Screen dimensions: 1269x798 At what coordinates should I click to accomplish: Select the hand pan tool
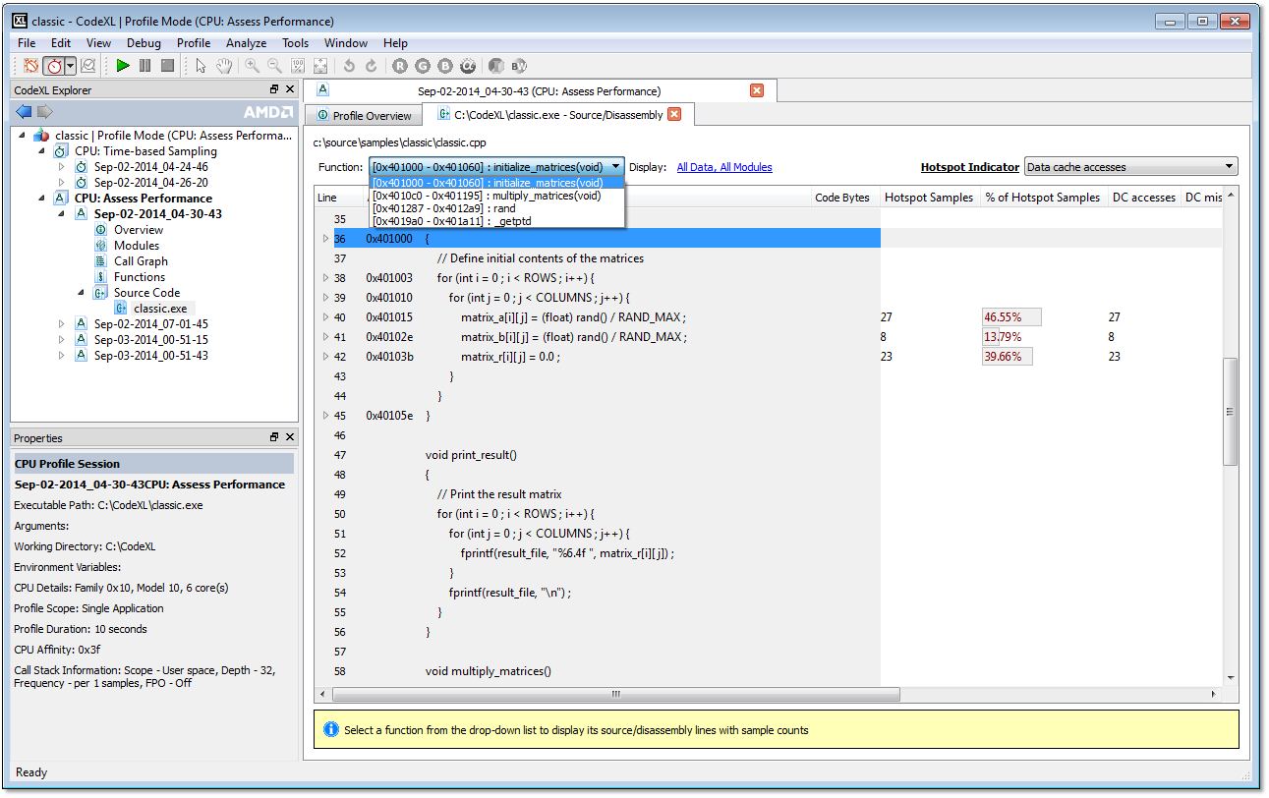point(224,66)
